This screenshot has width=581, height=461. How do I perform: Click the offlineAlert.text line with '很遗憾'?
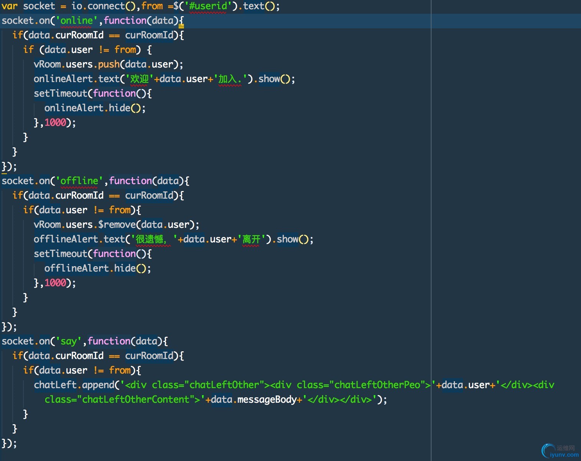[x=174, y=239]
